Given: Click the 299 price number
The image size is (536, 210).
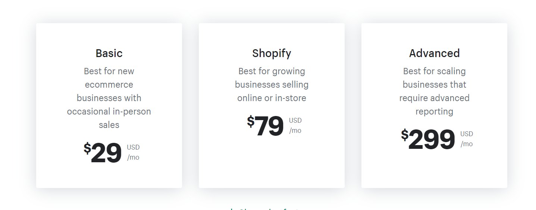Looking at the screenshot, I should 432,140.
